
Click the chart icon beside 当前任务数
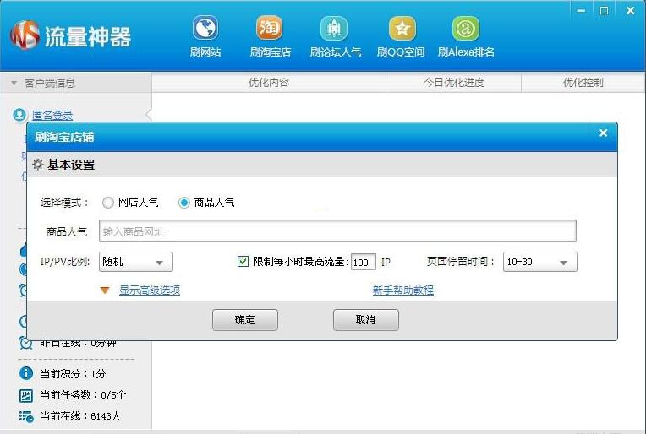click(x=26, y=395)
